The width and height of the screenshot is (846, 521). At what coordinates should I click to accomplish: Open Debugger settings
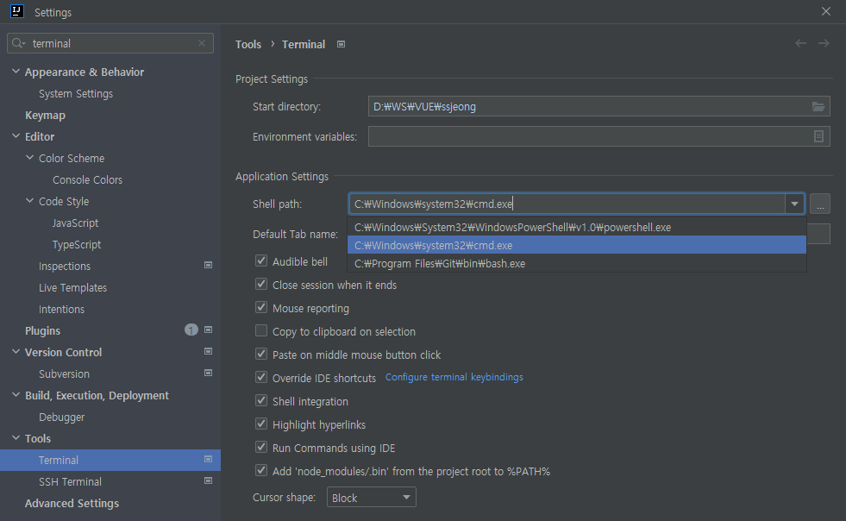pyautogui.click(x=61, y=417)
